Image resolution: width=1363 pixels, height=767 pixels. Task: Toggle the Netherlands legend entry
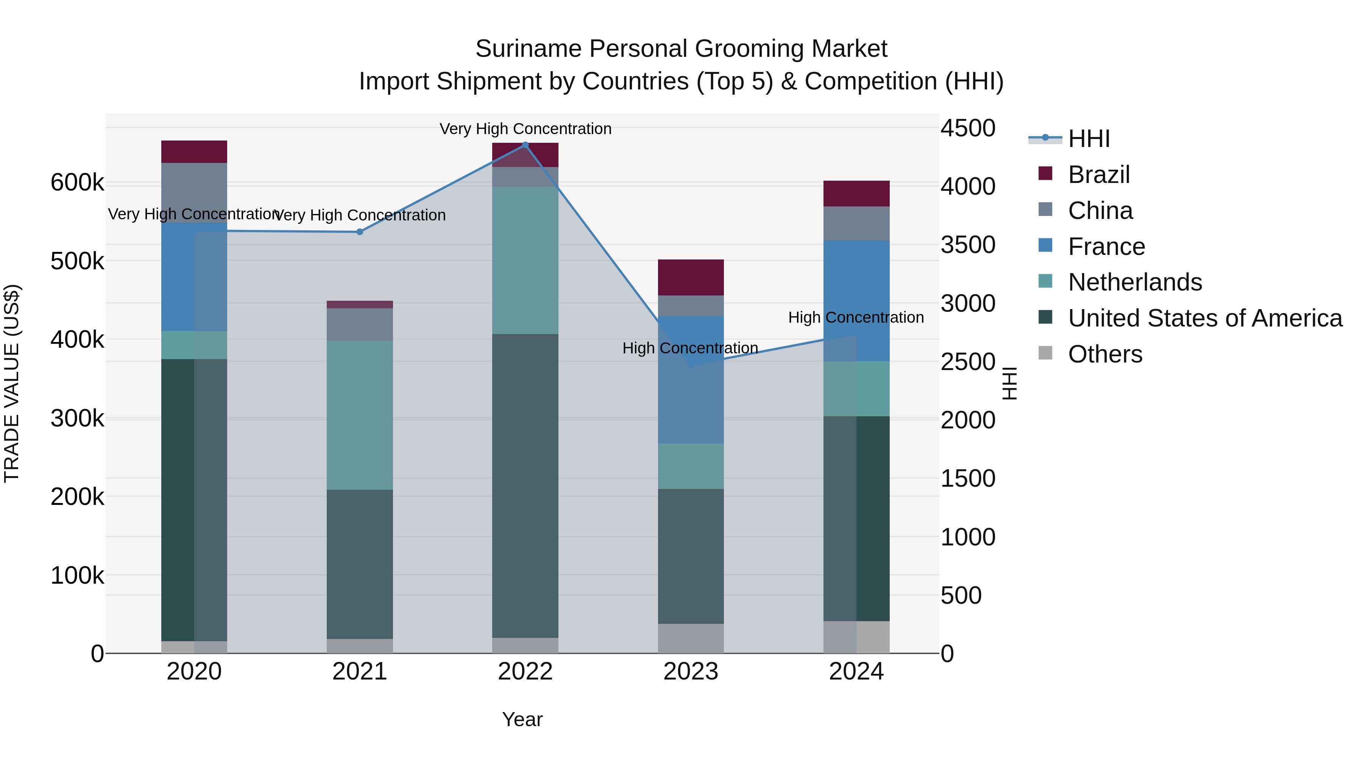1120,281
